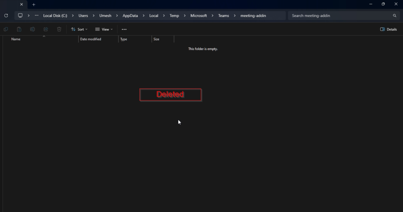Expand chevron after Umesh breadcrumb
Screen dimensions: 403x212
117,15
